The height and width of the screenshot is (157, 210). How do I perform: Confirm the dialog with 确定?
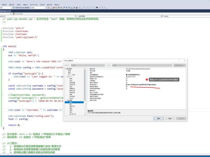tap(159, 119)
